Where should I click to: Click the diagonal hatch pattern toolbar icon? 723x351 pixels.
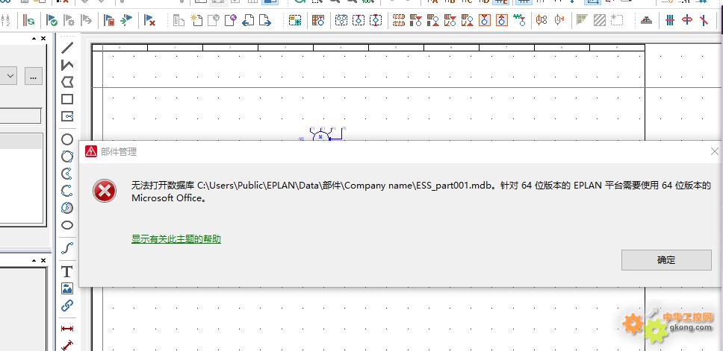click(x=599, y=20)
